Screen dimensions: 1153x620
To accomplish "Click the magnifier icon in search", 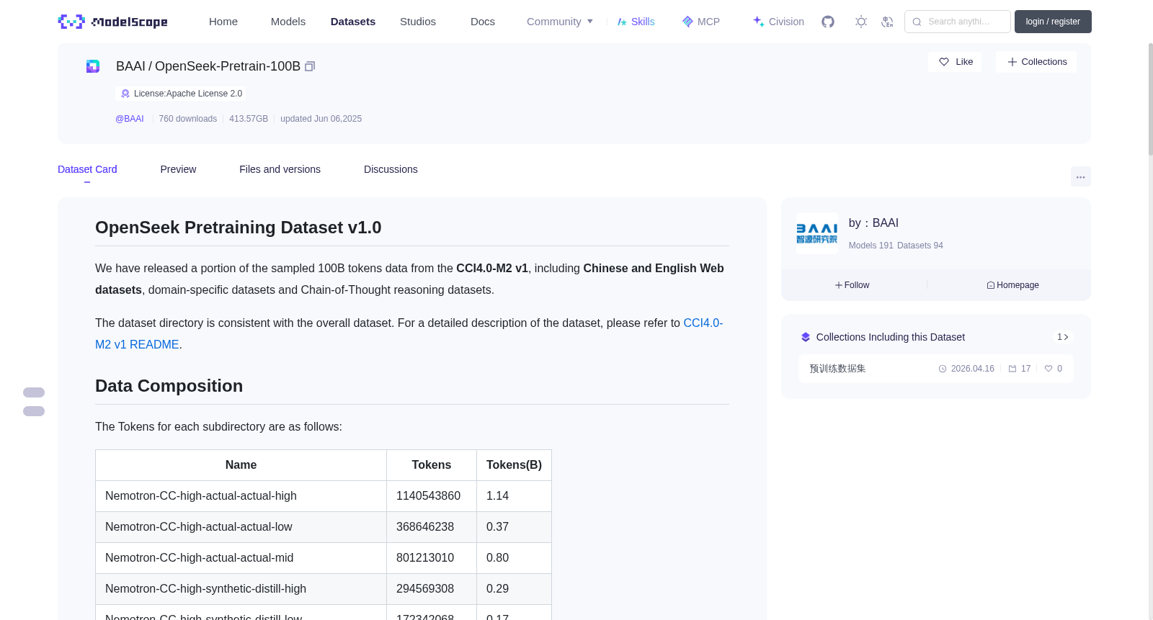I will (x=917, y=22).
